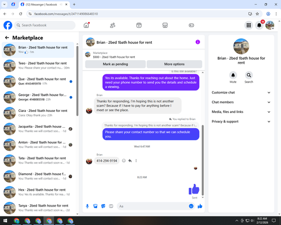Open Tata's conversation
The height and width of the screenshot is (225, 281).
coord(38,160)
